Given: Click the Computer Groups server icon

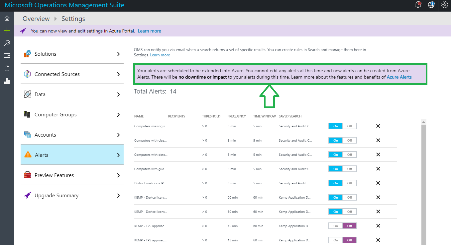Looking at the screenshot, I should 28,114.
